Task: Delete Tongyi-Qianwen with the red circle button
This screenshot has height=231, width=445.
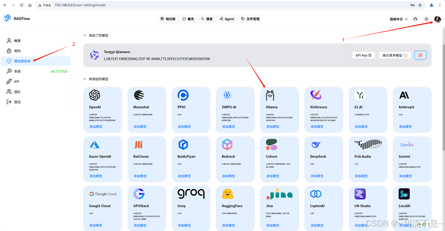Action: point(420,56)
